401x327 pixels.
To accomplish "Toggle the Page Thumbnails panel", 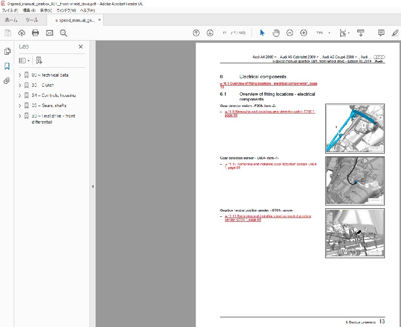I will point(7,51).
